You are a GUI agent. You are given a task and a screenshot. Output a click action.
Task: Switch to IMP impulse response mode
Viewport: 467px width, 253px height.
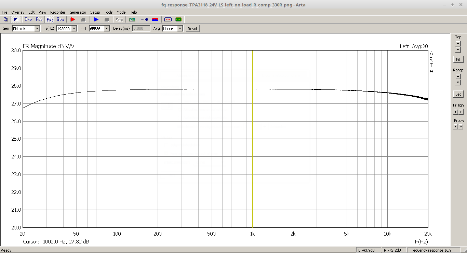click(x=28, y=19)
